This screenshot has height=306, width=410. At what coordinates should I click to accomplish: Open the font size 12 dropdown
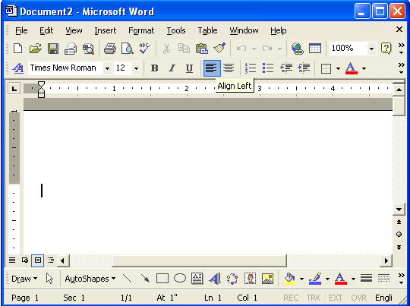(136, 68)
